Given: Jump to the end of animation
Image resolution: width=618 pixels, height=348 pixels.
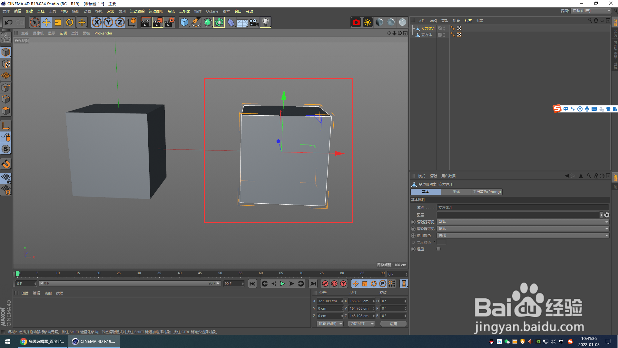Looking at the screenshot, I should tap(313, 284).
